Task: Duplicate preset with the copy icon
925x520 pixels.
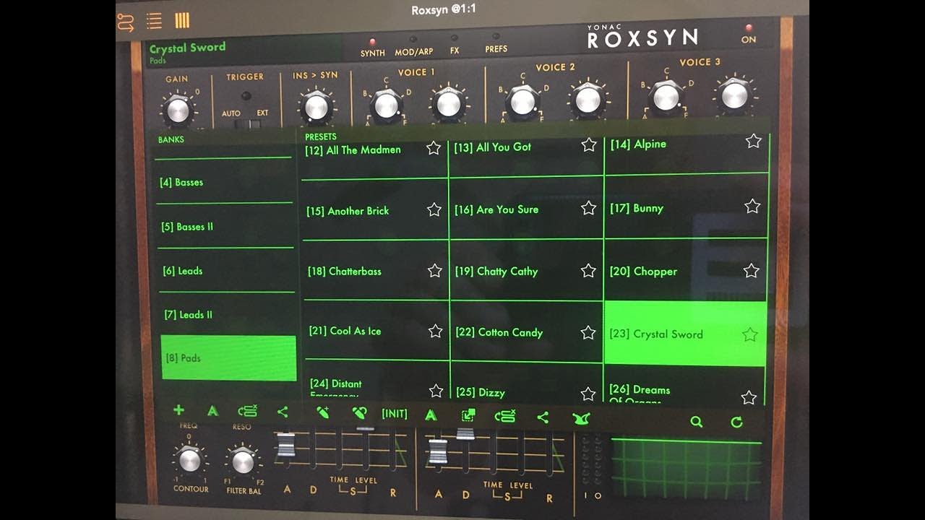Action: pyautogui.click(x=468, y=415)
